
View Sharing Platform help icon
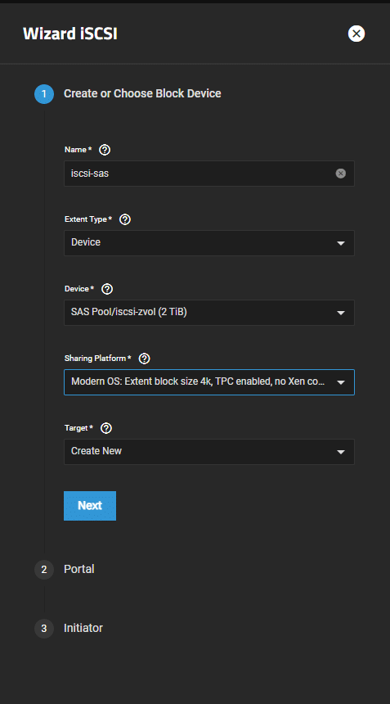(145, 359)
